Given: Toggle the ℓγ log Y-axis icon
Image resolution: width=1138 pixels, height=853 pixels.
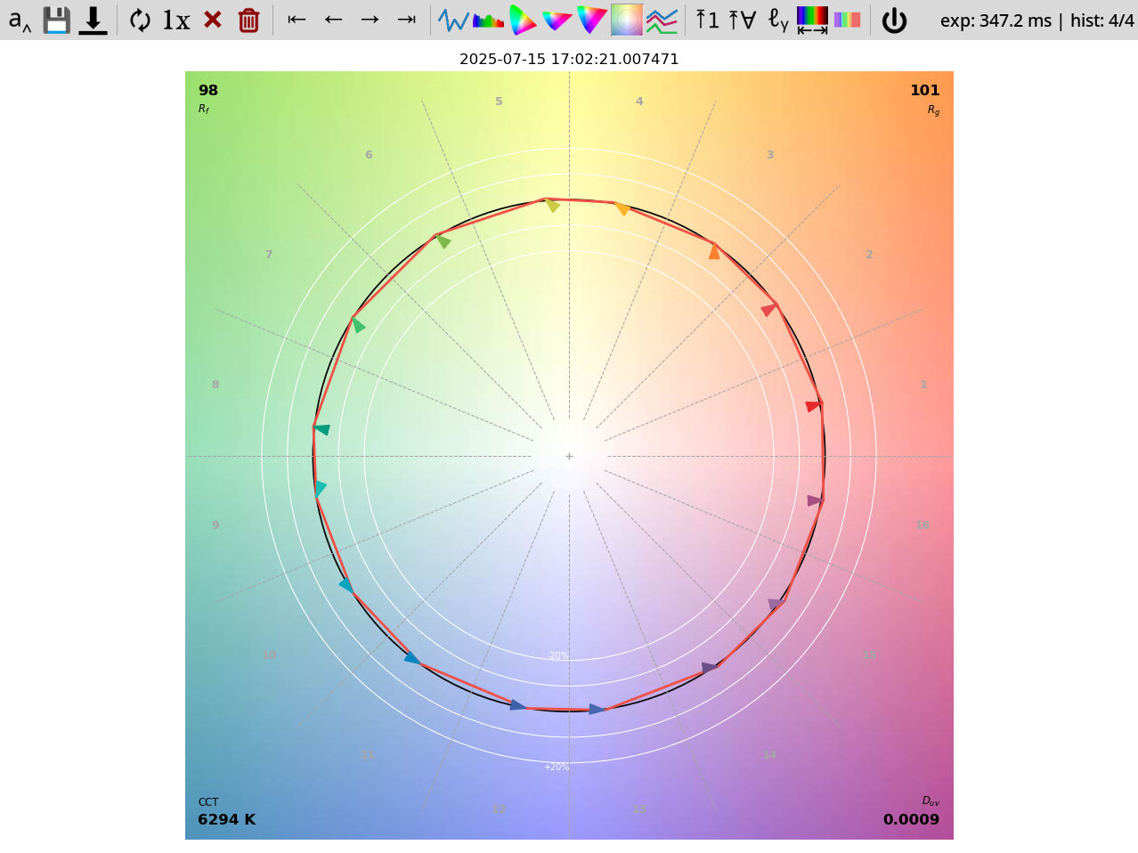Looking at the screenshot, I should 777,20.
